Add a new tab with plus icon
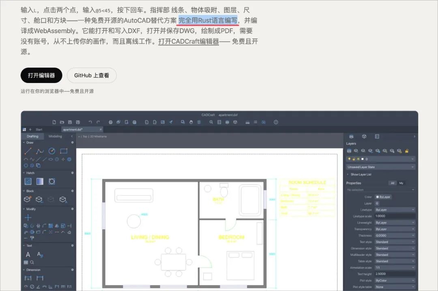438x291 pixels. click(x=30, y=130)
